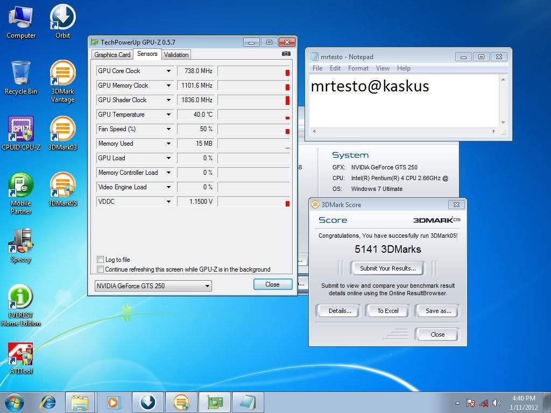Image resolution: width=551 pixels, height=413 pixels.
Task: Select the Sensors tab in GPU-Z
Action: [147, 54]
